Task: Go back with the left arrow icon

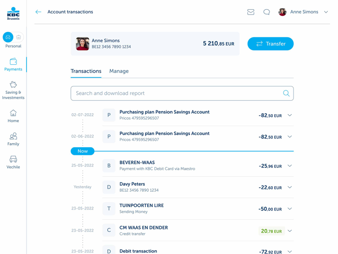Action: click(x=38, y=12)
